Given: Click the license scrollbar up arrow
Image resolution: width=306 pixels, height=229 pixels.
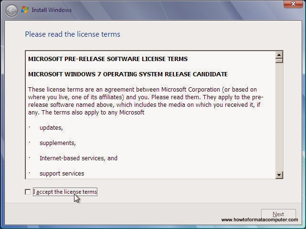Looking at the screenshot, I should (x=279, y=55).
